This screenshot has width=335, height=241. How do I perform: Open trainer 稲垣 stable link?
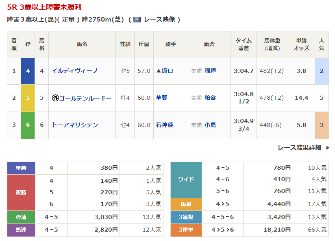[x=210, y=71]
